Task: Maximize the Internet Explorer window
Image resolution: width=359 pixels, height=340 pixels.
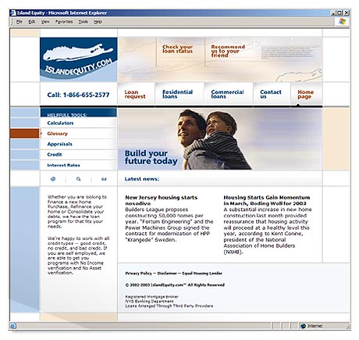Action: 339,13
